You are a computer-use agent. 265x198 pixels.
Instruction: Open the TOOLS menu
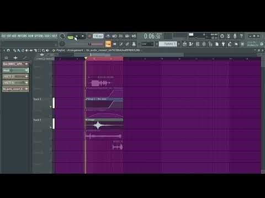pyautogui.click(x=47, y=36)
